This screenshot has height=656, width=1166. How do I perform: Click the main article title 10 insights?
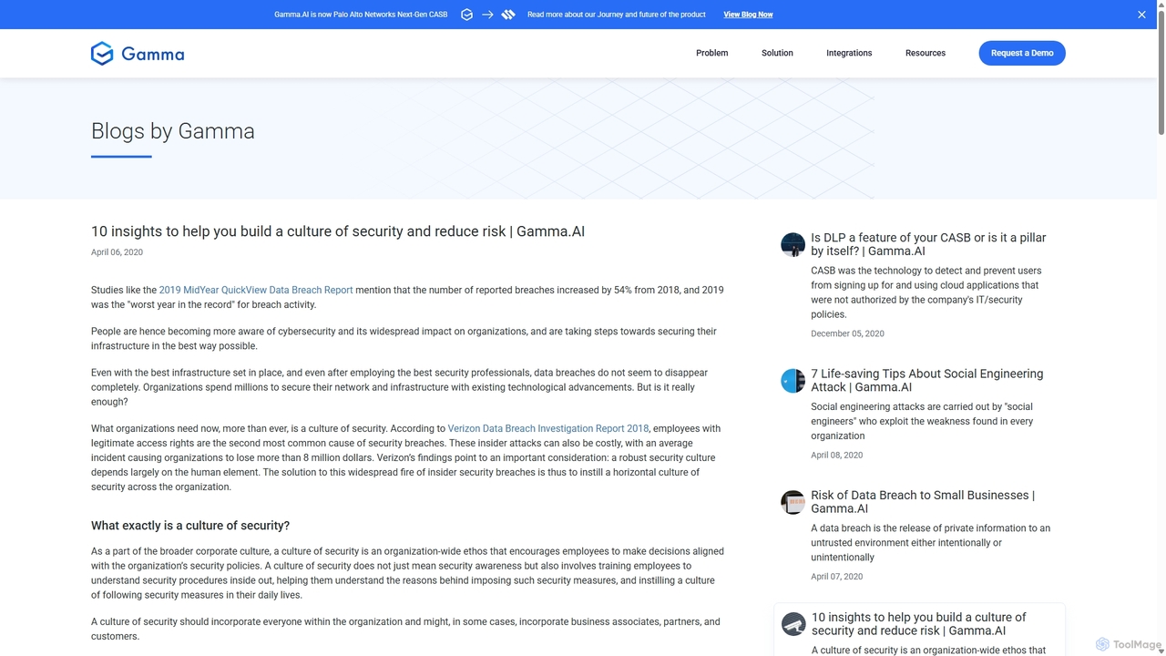click(x=338, y=231)
